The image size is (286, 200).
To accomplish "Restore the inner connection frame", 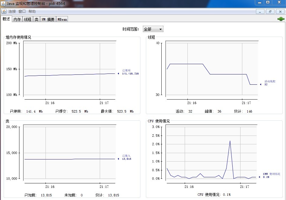I will (x=270, y=11).
